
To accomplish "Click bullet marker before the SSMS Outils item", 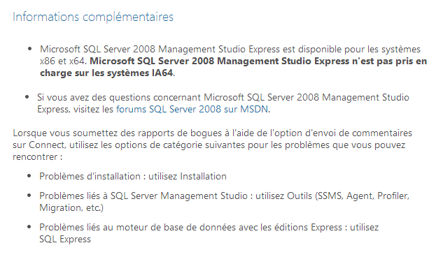I will click(29, 196).
